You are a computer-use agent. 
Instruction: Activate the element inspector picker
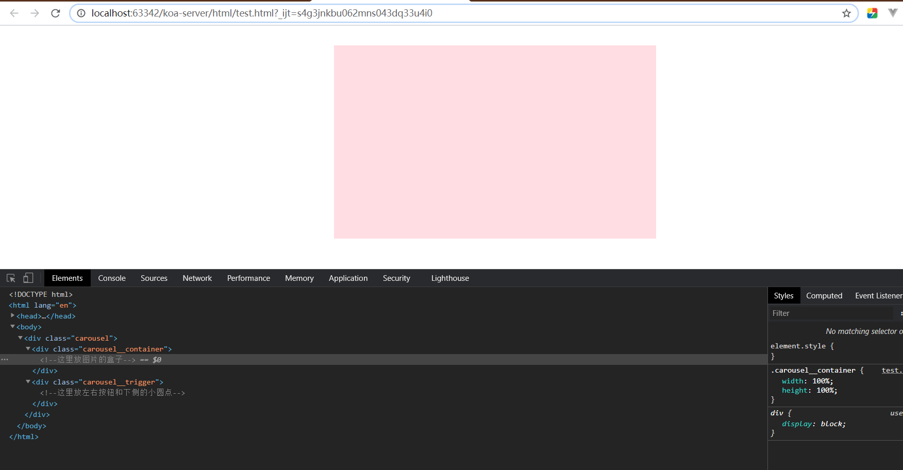click(11, 278)
